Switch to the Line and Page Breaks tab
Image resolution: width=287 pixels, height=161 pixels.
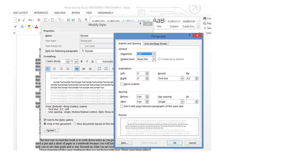click(156, 43)
